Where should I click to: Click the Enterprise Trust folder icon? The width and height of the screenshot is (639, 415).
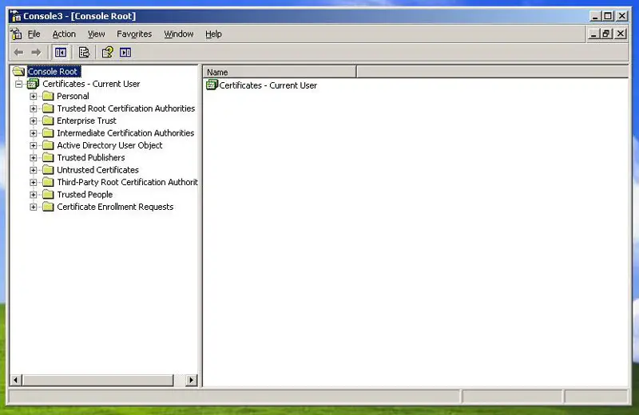(x=49, y=121)
